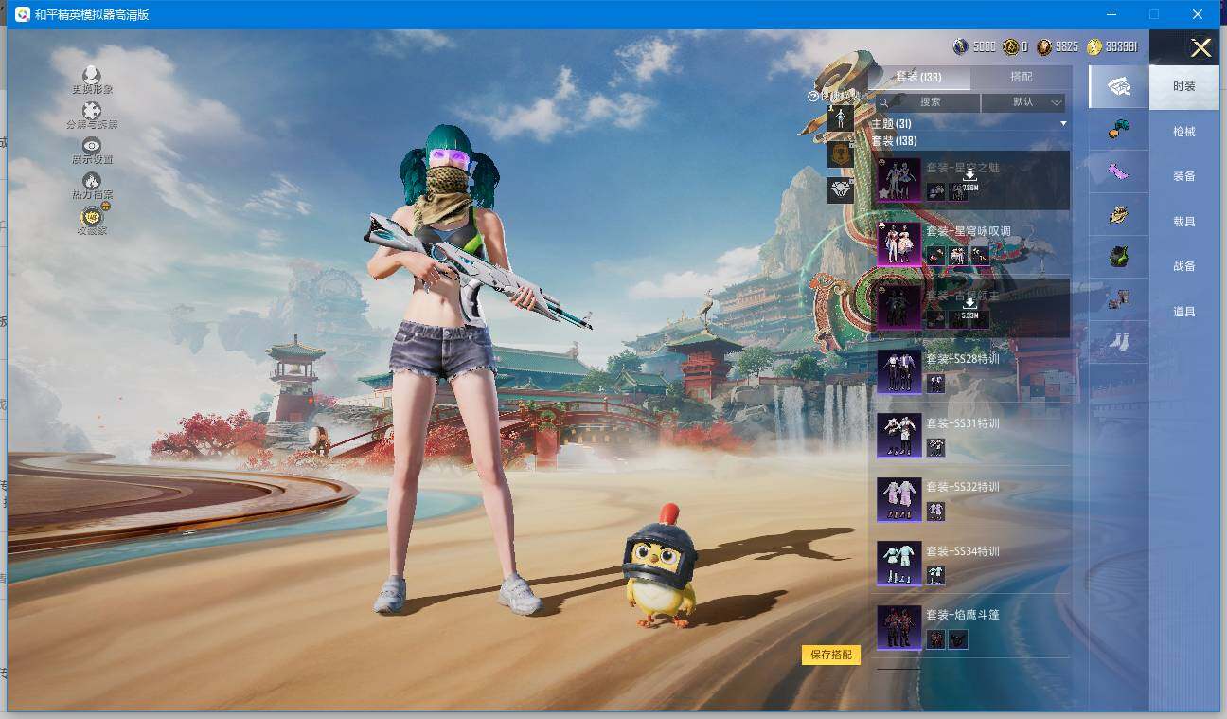Image resolution: width=1227 pixels, height=719 pixels.
Task: Open the 热力档案 flame icon
Action: point(92,180)
